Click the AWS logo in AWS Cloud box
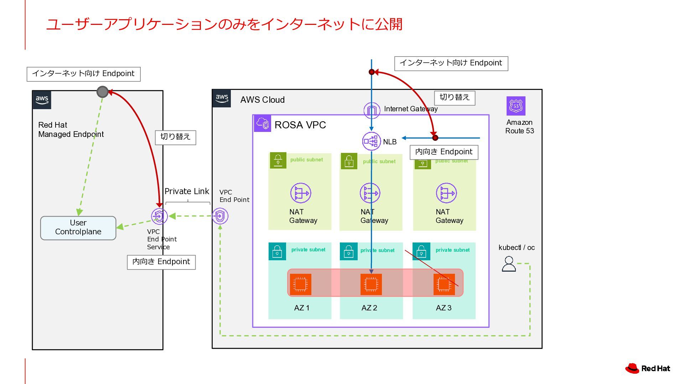684x384 pixels. (222, 98)
